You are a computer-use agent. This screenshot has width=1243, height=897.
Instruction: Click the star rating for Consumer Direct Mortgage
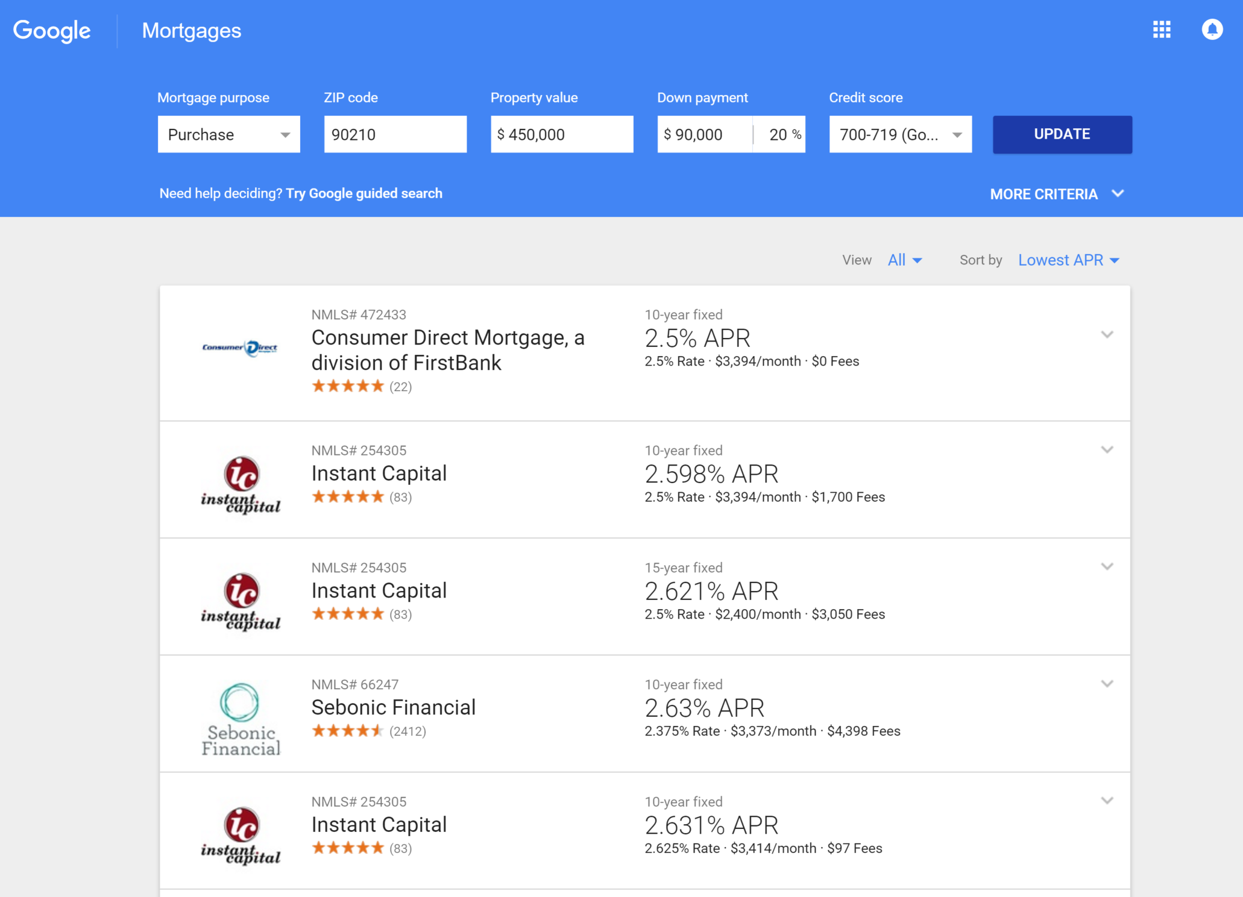pyautogui.click(x=348, y=386)
